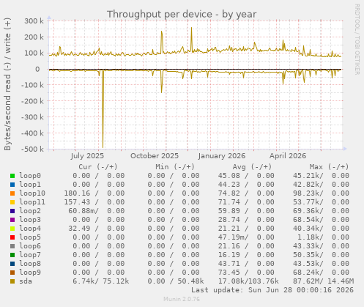Image resolution: width=364 pixels, height=307 pixels.
Task: Click loop9 average value '73.45 / 0.00'
Action: click(x=246, y=273)
